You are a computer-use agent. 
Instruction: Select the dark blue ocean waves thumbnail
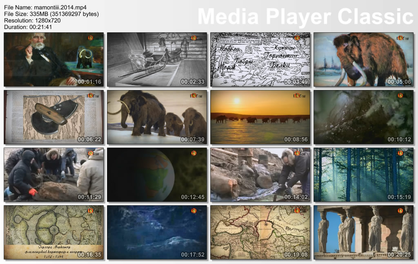coord(157,232)
